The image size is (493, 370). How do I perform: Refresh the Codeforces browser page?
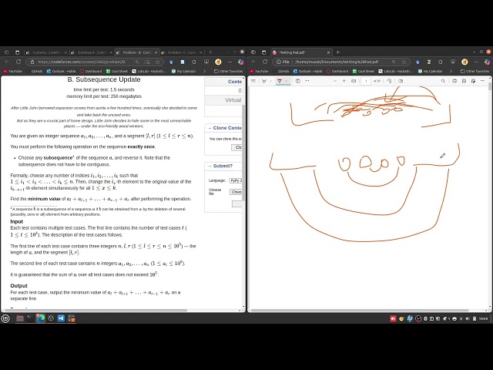(x=18, y=62)
